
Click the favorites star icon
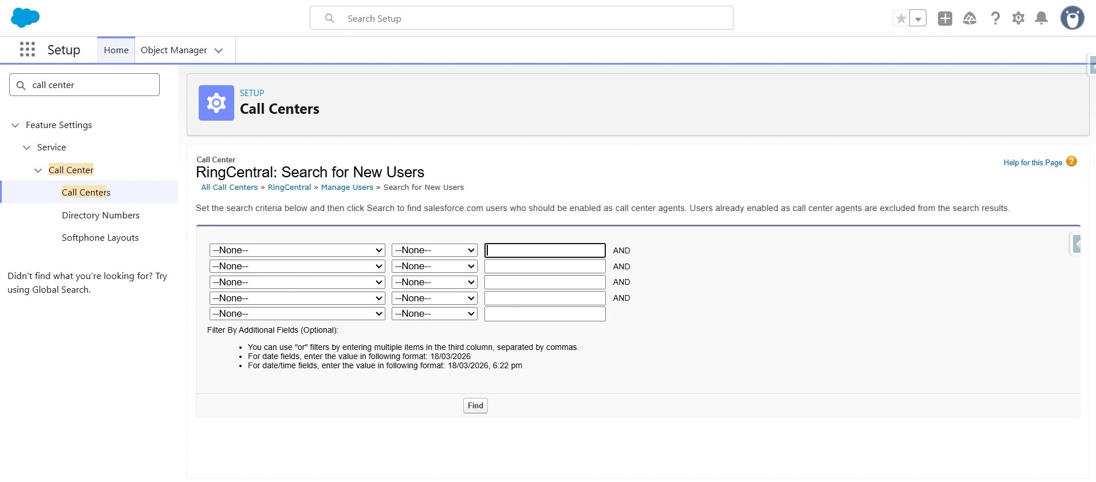pyautogui.click(x=901, y=19)
